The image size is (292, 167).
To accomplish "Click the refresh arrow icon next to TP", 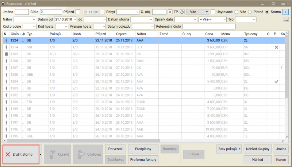I will coord(182,12).
